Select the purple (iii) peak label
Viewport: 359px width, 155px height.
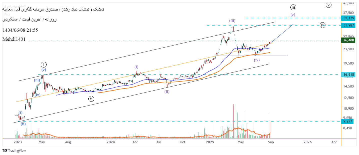(232, 21)
